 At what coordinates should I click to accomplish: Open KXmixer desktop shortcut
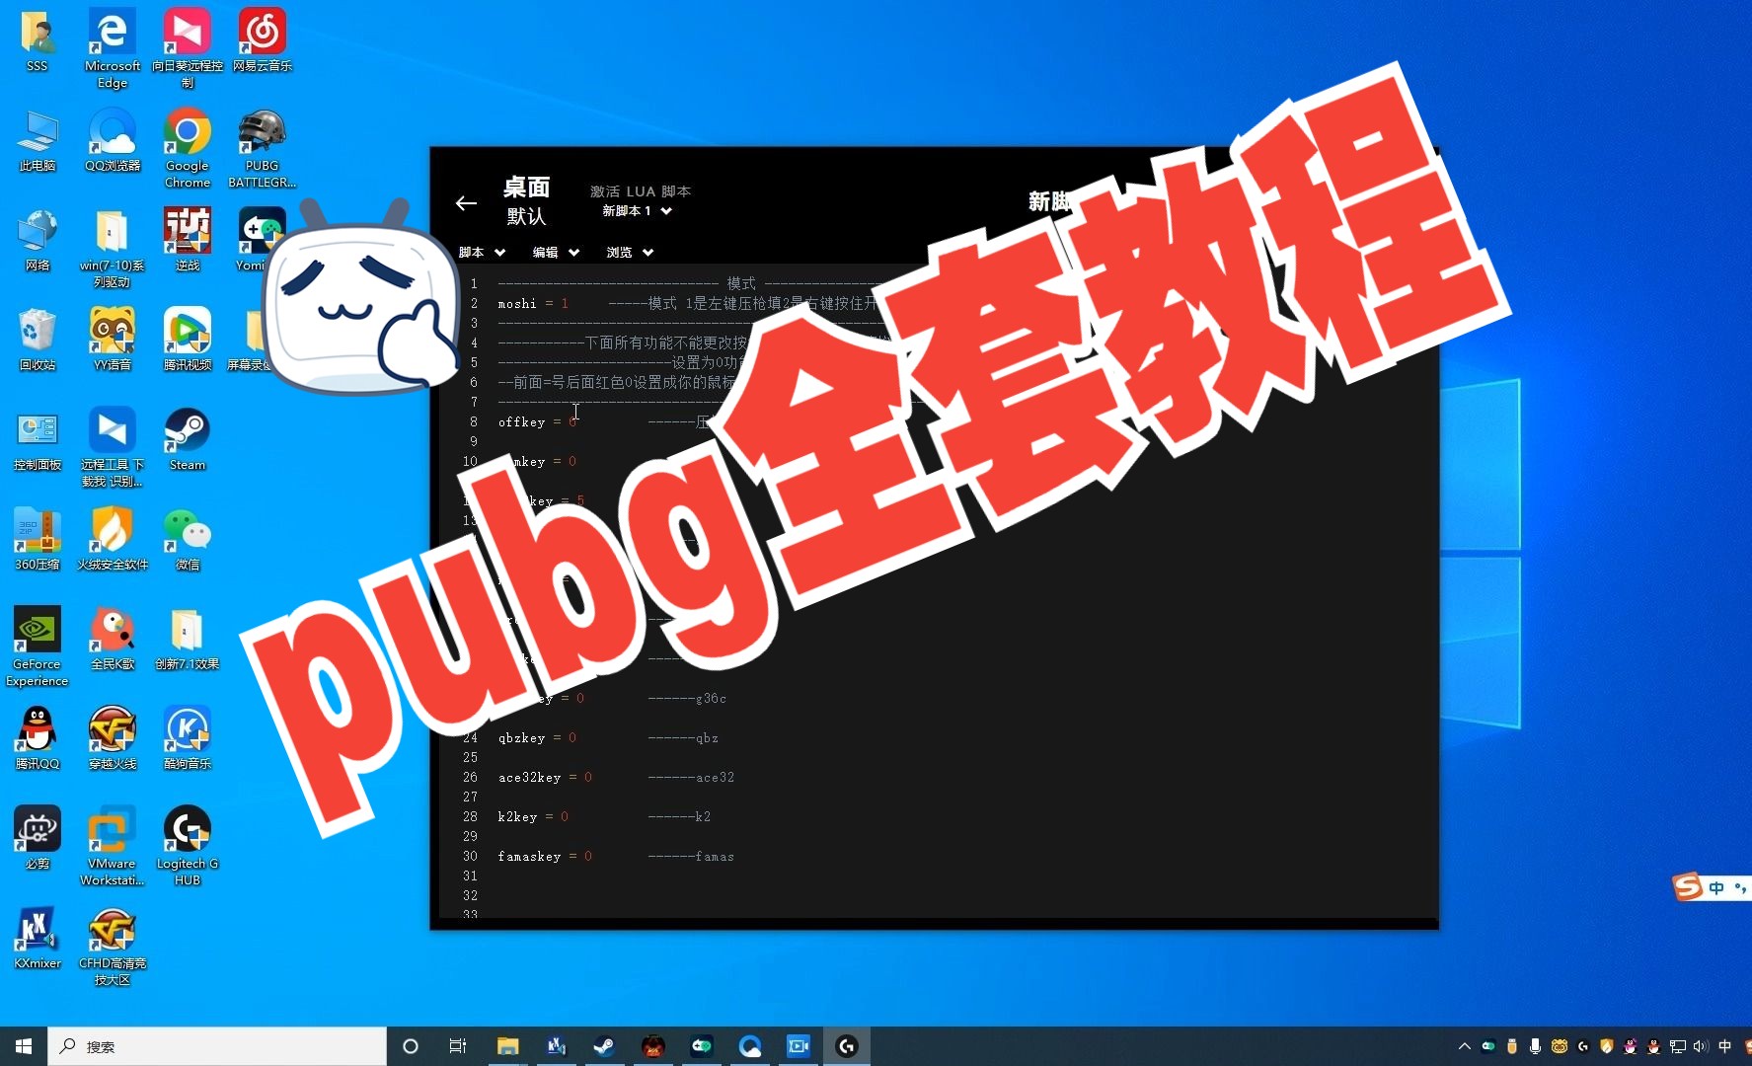click(x=38, y=939)
